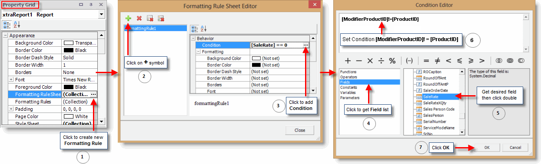
Task: Click Foreground Color black swatch in Property Grid
Action: (x=68, y=87)
